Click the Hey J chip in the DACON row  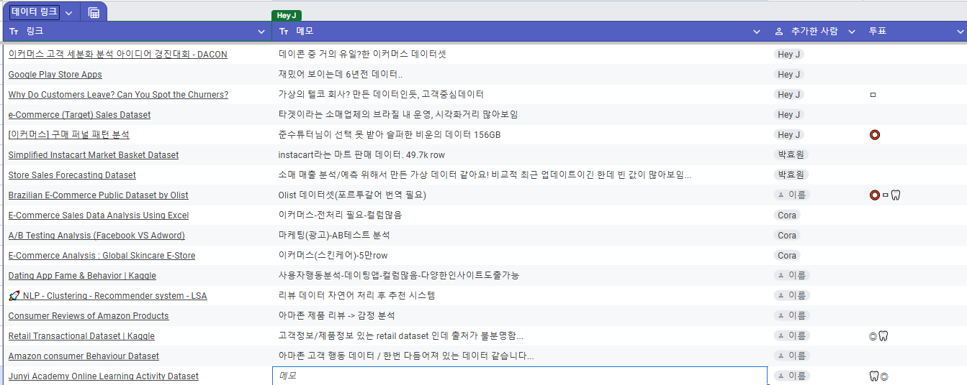pyautogui.click(x=789, y=55)
